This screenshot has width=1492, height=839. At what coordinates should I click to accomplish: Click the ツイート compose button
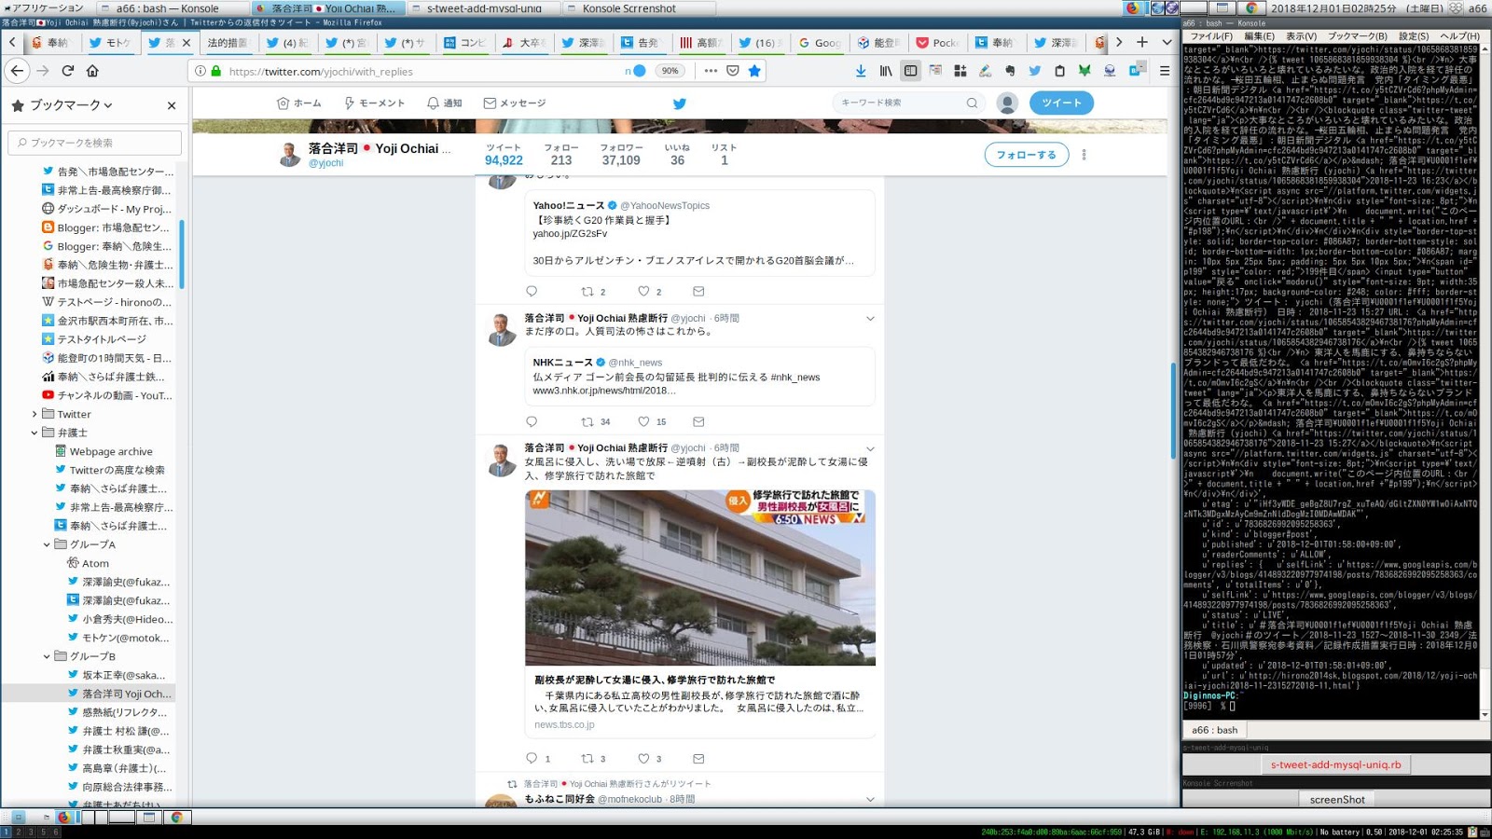1061,103
